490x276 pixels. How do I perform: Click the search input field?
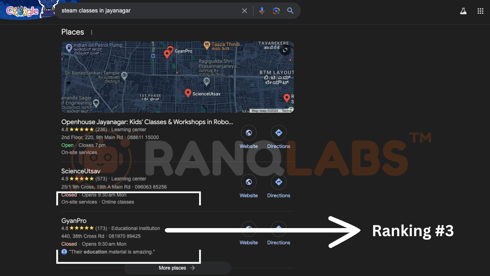pyautogui.click(x=149, y=11)
